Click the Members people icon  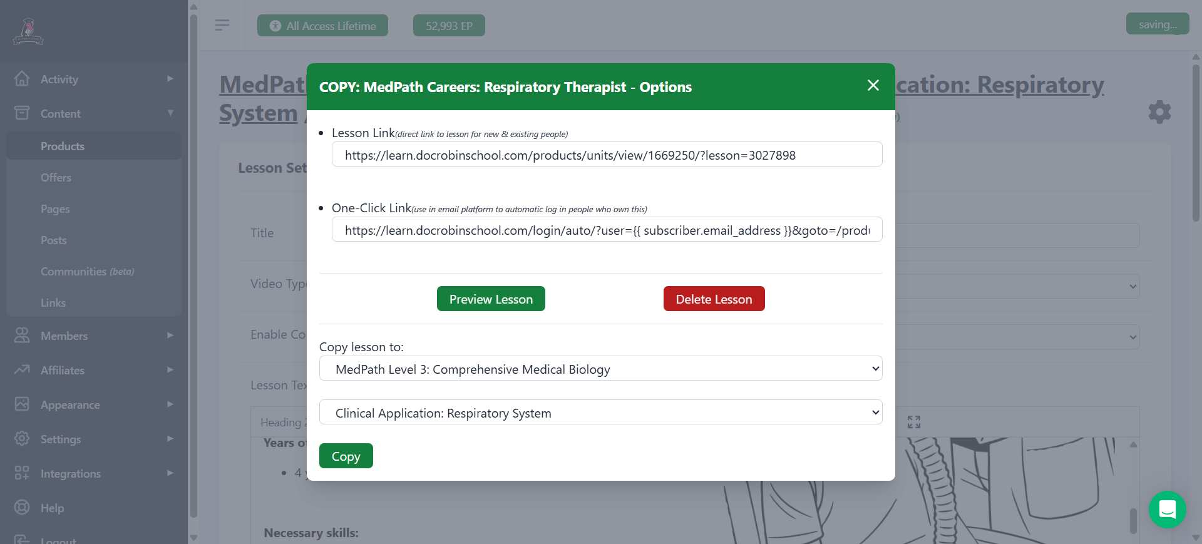click(x=22, y=336)
